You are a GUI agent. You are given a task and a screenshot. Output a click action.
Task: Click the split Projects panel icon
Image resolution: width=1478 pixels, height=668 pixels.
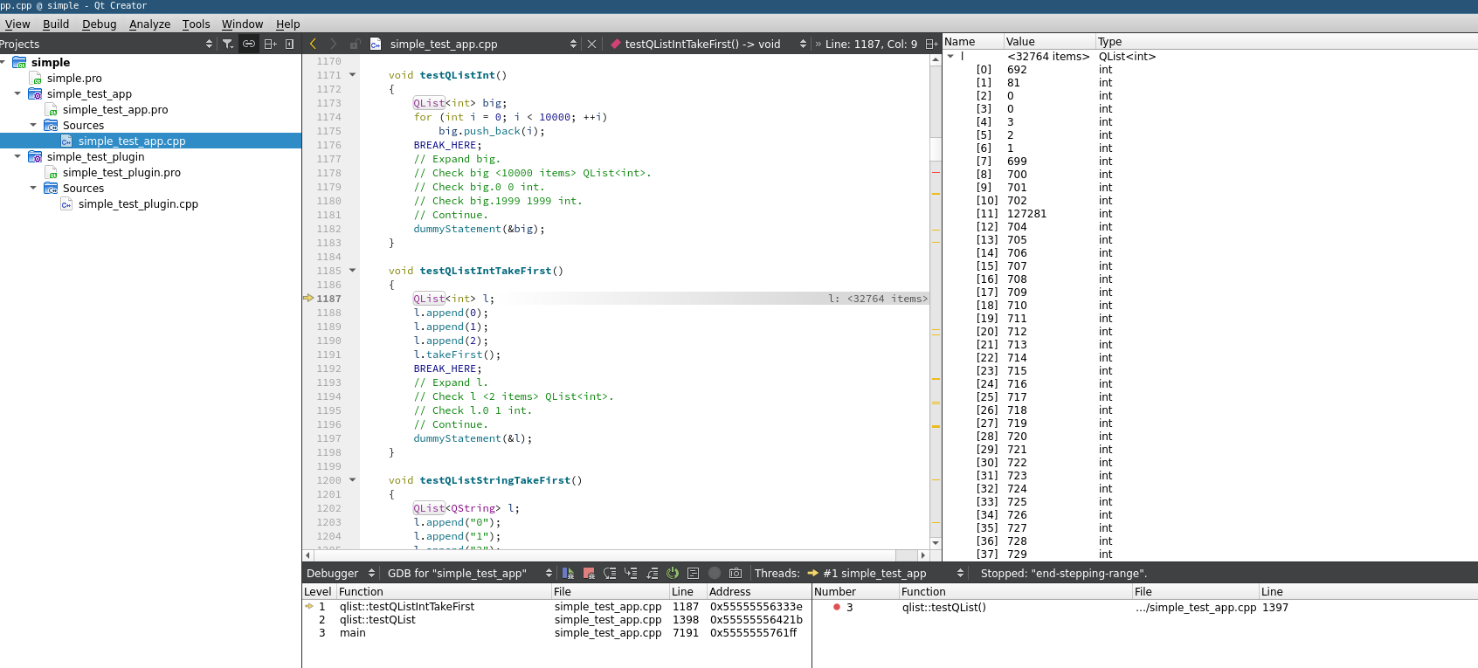click(x=270, y=44)
